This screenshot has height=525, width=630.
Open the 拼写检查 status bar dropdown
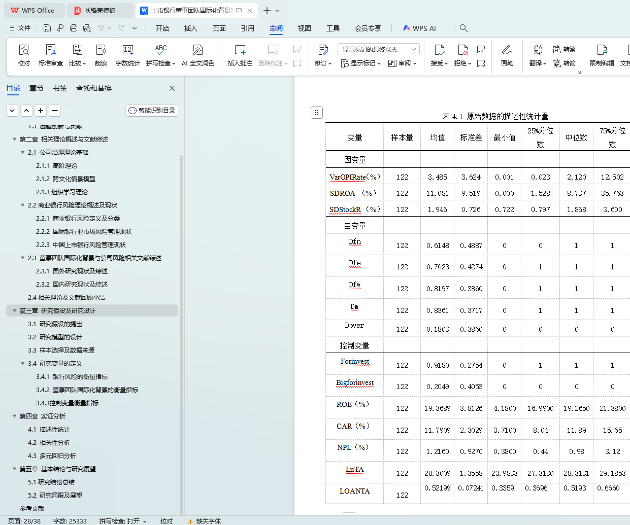click(x=145, y=521)
